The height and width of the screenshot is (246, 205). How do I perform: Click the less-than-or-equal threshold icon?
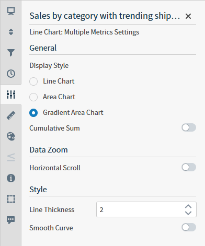pyautogui.click(x=11, y=157)
